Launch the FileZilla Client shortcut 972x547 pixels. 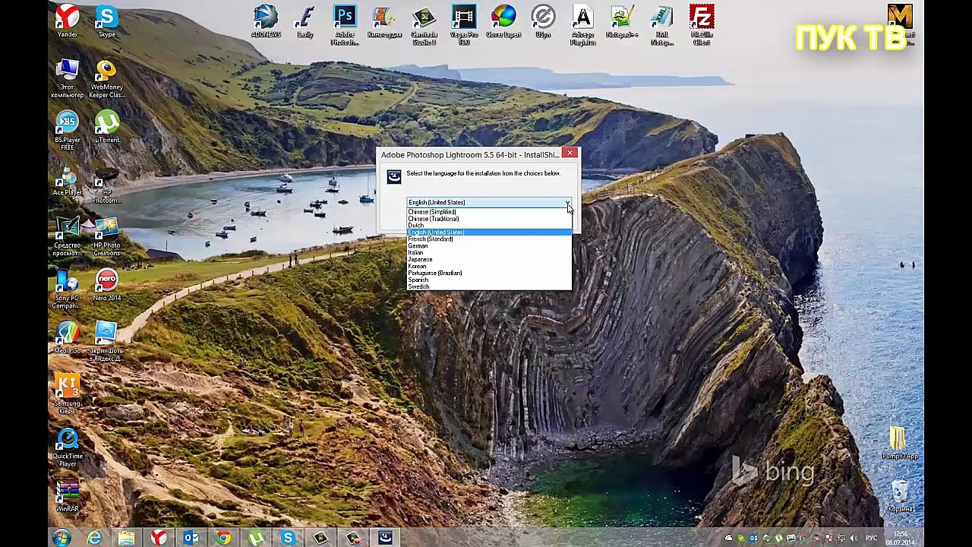click(702, 25)
